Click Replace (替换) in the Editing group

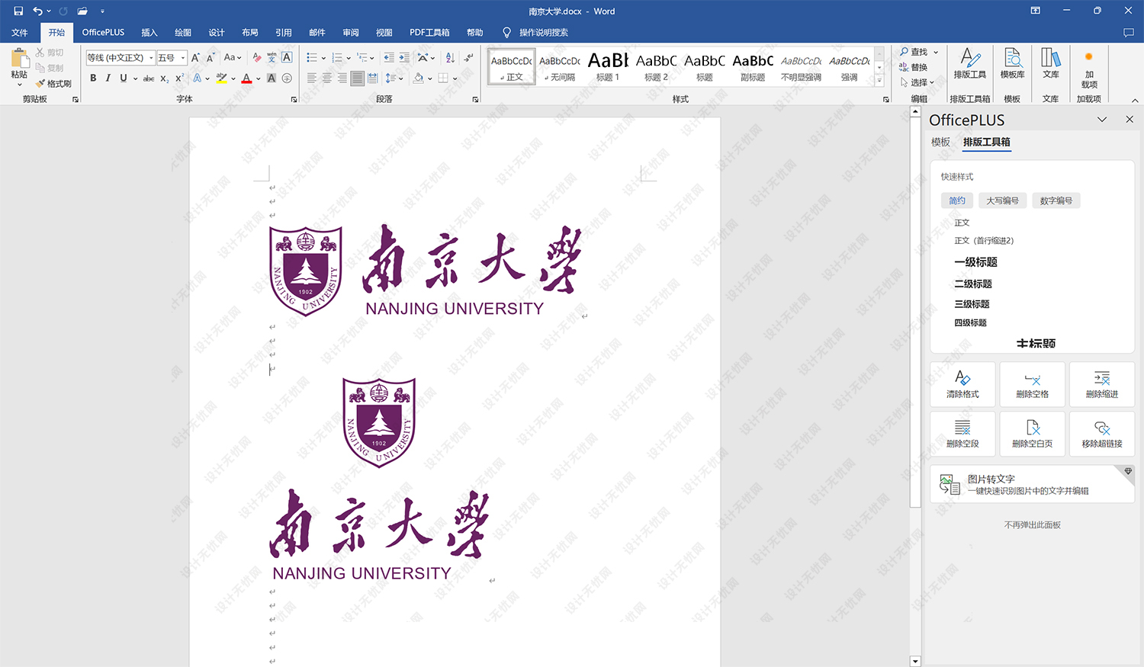[x=914, y=67]
